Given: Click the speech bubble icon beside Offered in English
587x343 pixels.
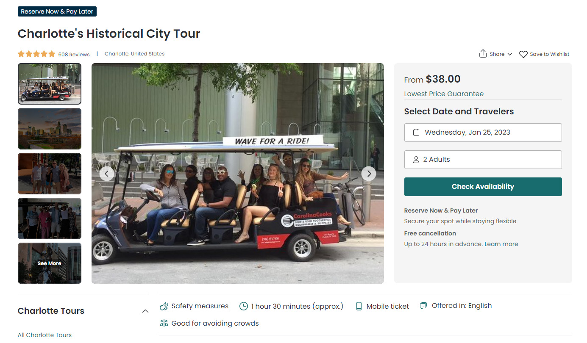Looking at the screenshot, I should pos(423,305).
